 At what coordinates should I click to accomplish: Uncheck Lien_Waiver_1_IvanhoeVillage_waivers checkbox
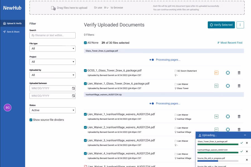[x=85, y=114]
